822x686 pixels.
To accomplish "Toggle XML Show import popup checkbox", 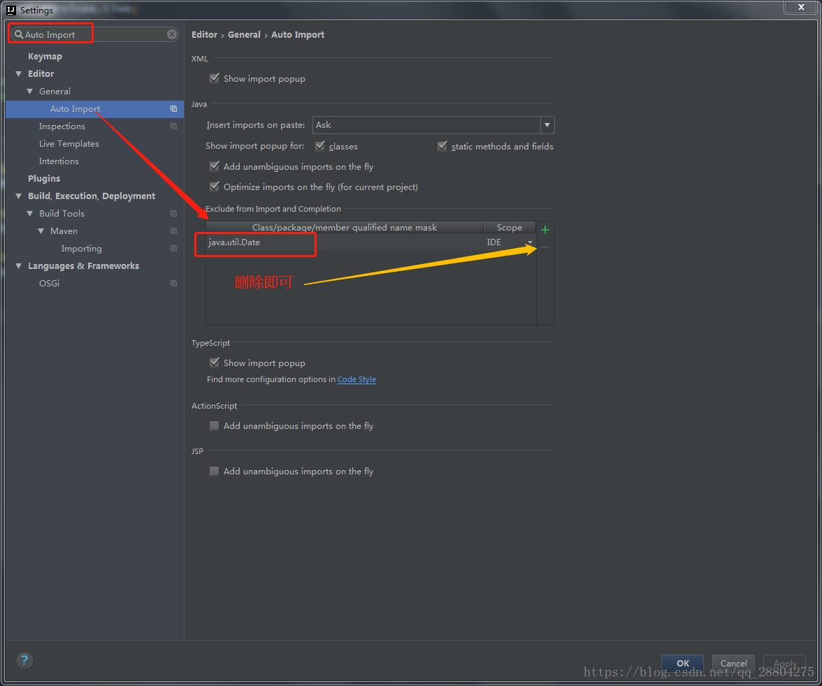I will (x=215, y=79).
